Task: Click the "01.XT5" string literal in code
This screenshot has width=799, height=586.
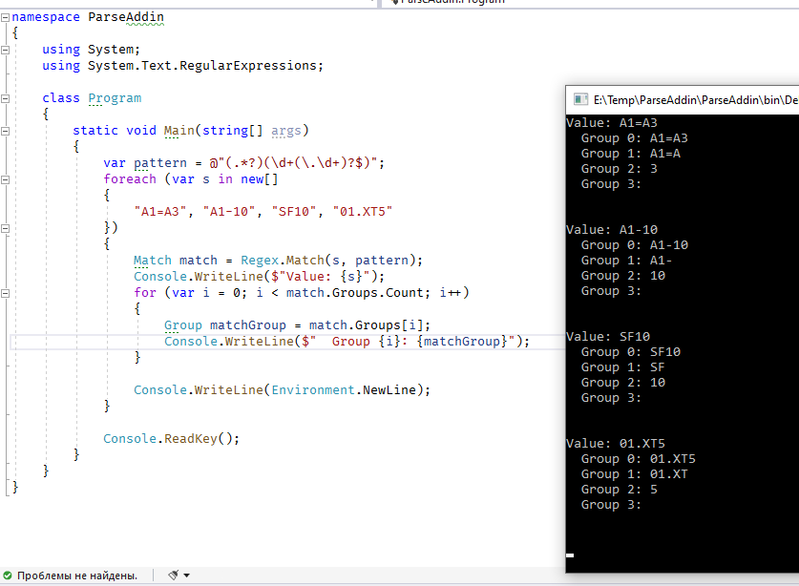Action: [x=363, y=212]
